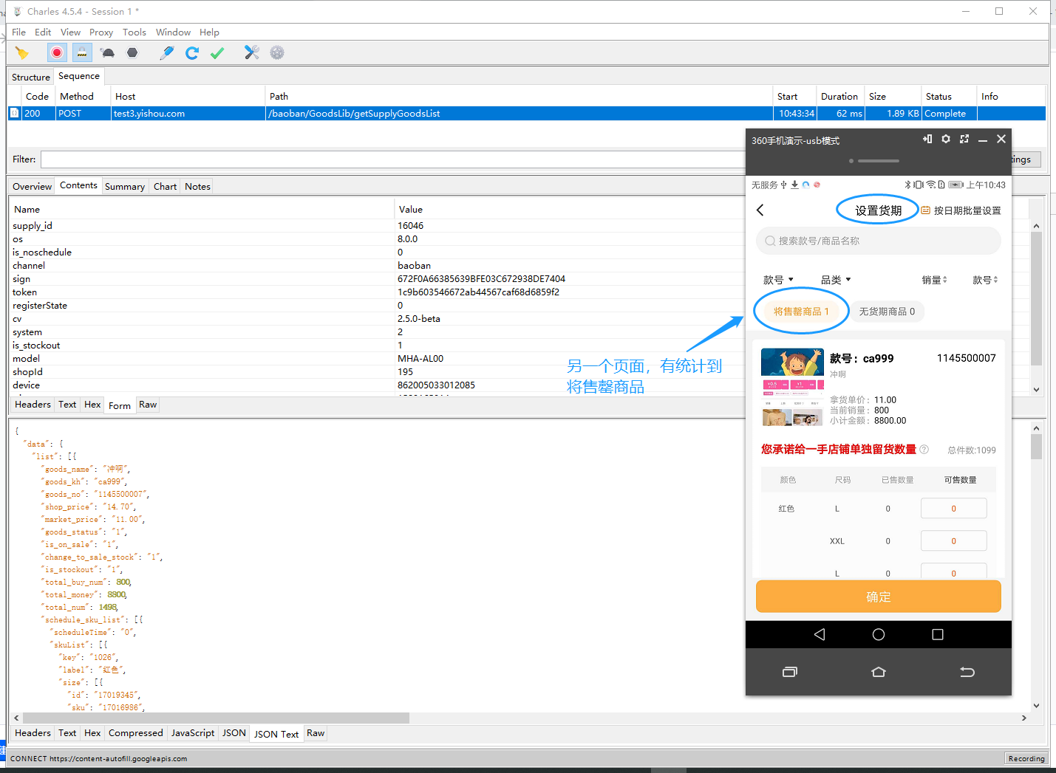This screenshot has width=1056, height=773.
Task: Click the green checkmark Validate icon
Action: (x=217, y=52)
